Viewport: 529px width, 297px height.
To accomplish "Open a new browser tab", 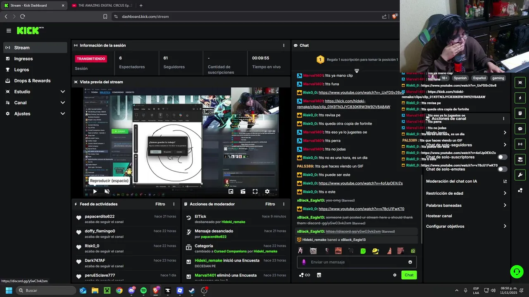I will (x=141, y=5).
